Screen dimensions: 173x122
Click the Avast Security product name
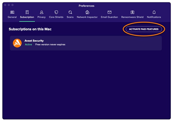click(x=34, y=41)
